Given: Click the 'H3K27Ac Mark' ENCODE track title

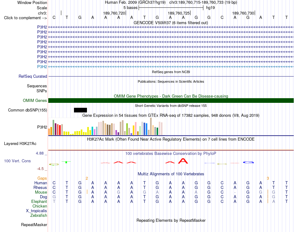Looking at the screenshot, I should pos(171,139).
